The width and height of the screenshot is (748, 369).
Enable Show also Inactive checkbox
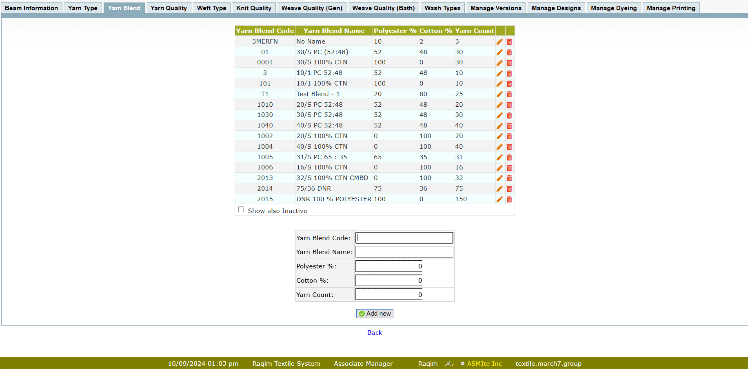[x=241, y=210]
